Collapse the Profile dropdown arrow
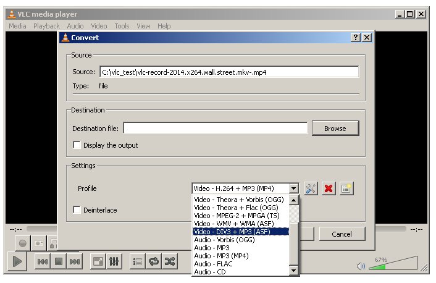The width and height of the screenshot is (436, 283). tap(293, 188)
